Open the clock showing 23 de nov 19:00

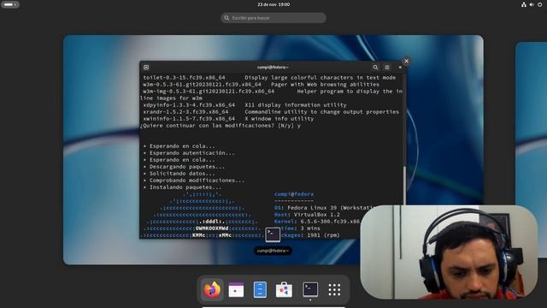click(x=273, y=4)
